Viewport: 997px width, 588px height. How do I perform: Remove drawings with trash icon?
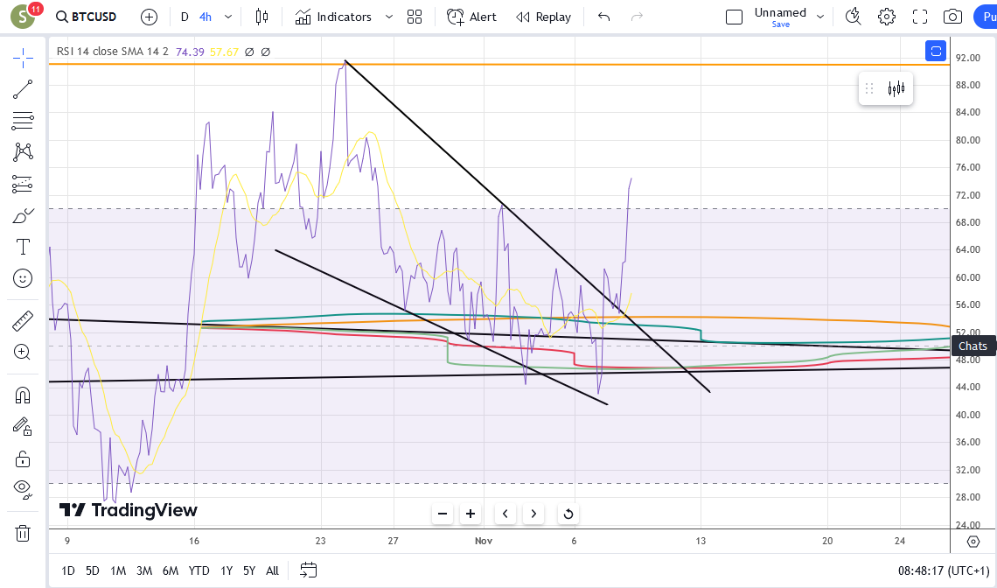(x=23, y=533)
